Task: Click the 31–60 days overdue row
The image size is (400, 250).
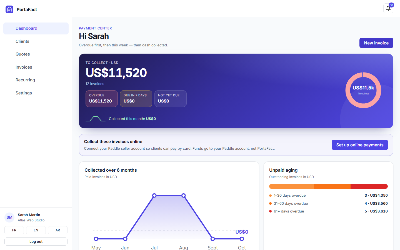Action: point(328,204)
